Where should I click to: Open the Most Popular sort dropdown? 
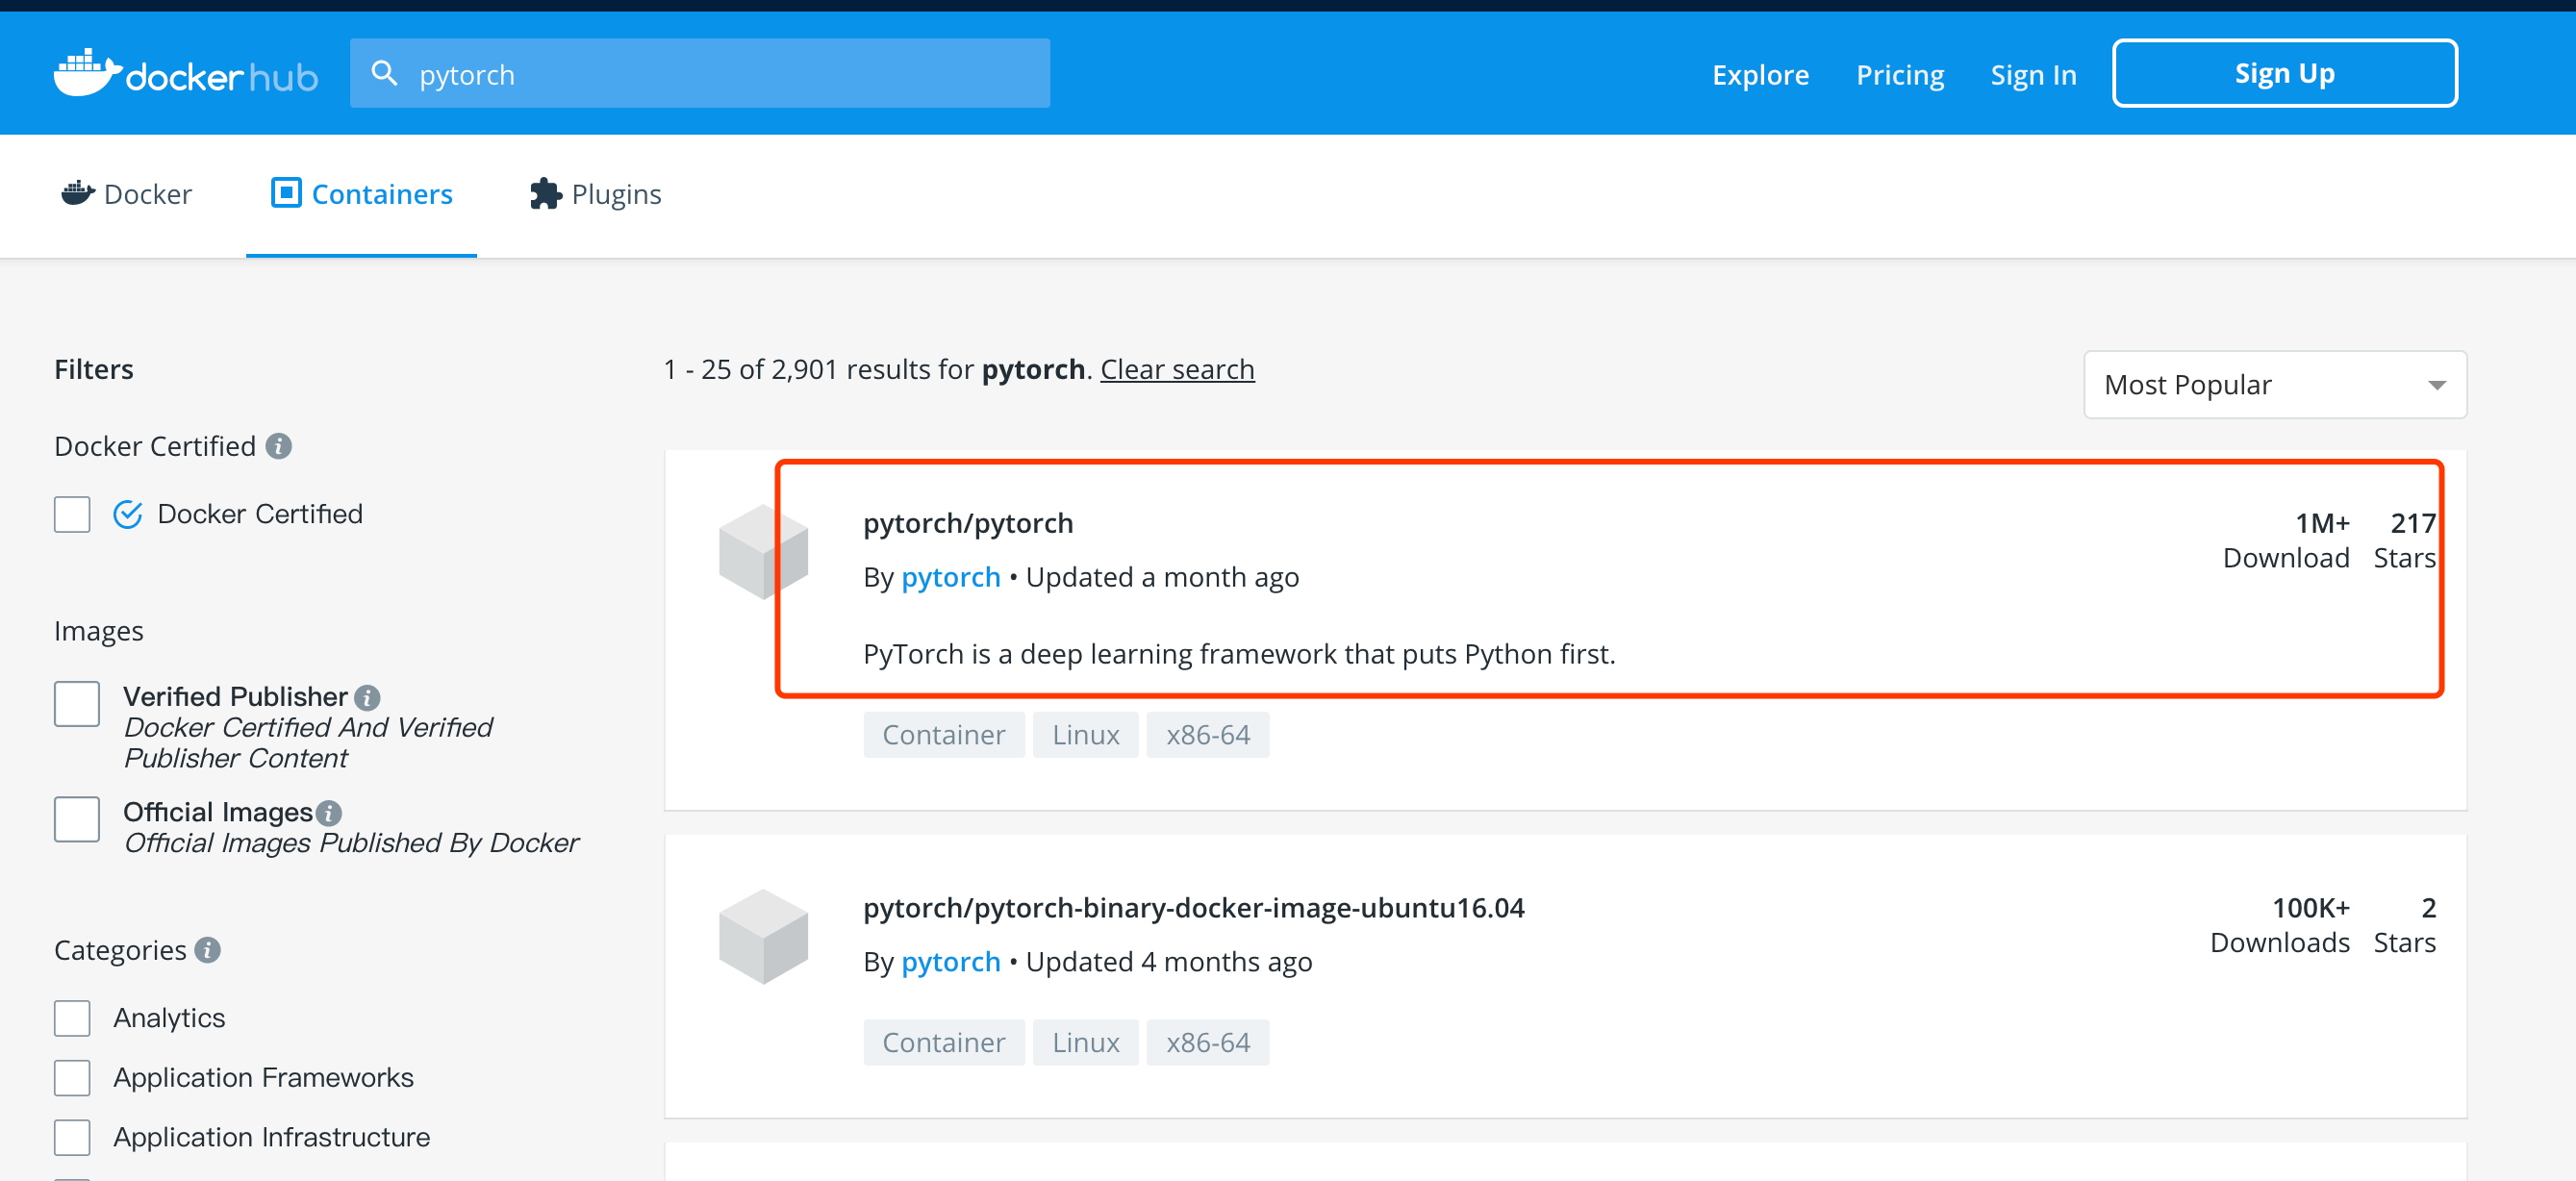point(2274,385)
